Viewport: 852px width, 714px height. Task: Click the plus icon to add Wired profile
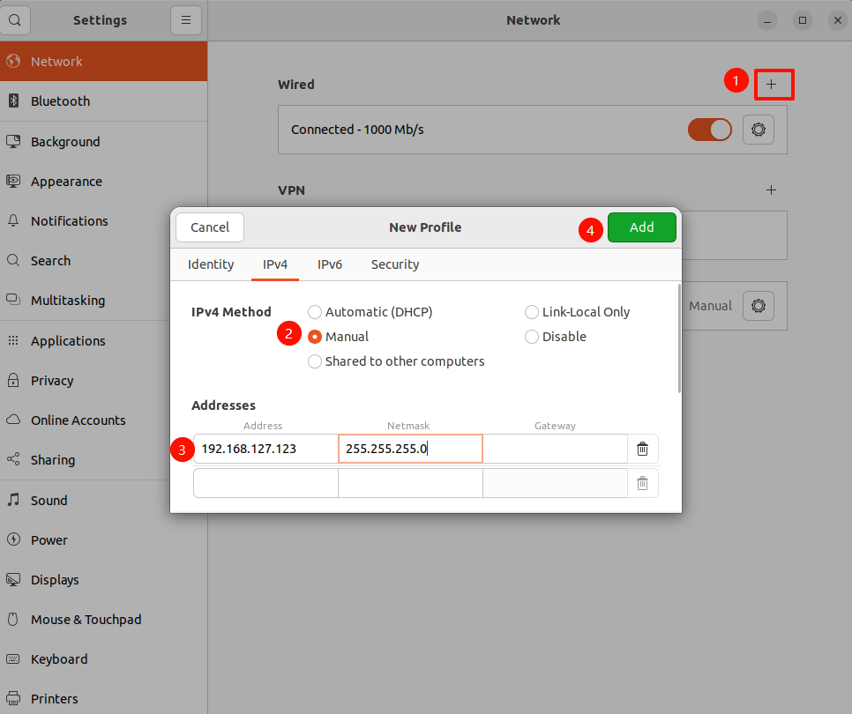click(x=772, y=85)
